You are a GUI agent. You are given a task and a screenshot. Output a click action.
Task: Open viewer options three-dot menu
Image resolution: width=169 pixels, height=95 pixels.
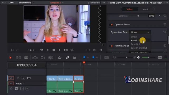coord(103,3)
